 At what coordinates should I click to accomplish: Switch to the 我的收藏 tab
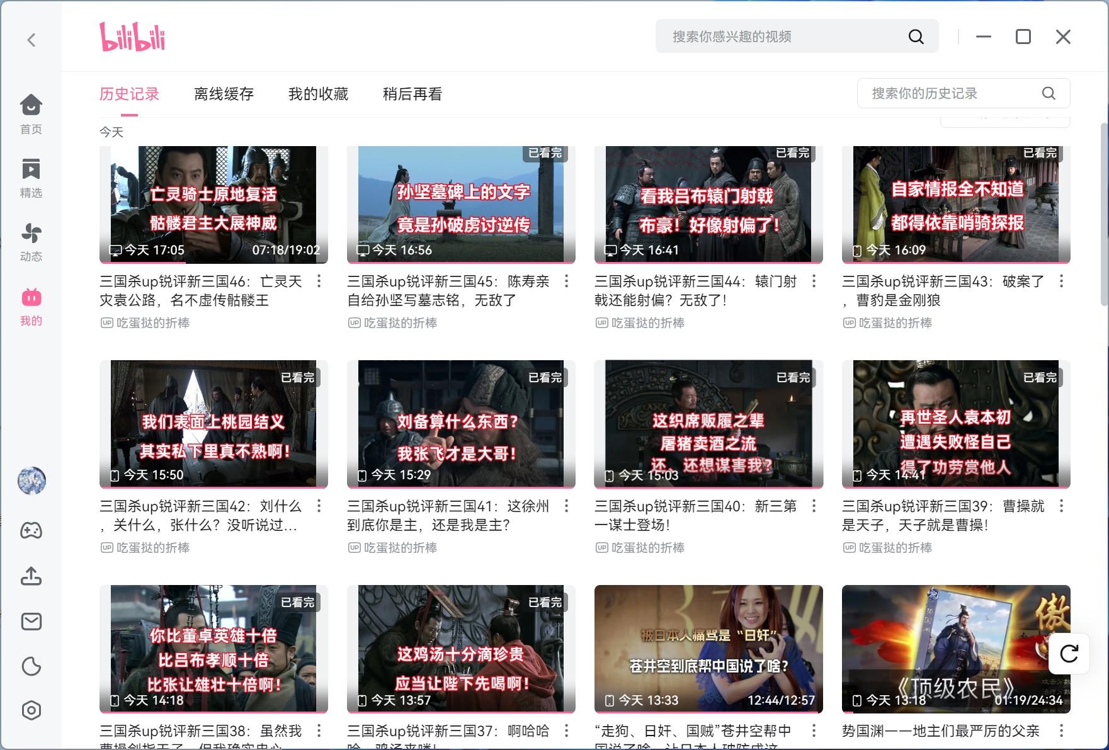click(318, 94)
